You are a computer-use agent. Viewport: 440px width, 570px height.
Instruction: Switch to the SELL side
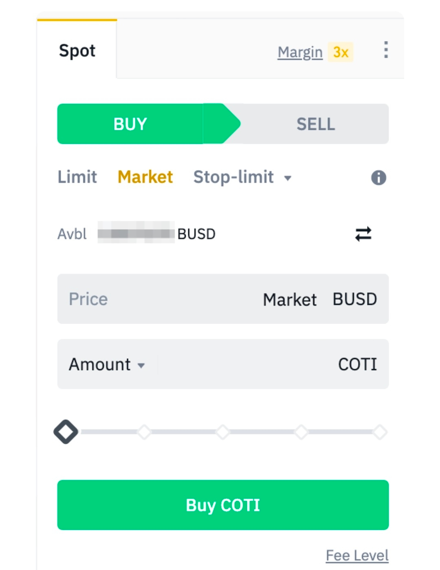pyautogui.click(x=316, y=124)
